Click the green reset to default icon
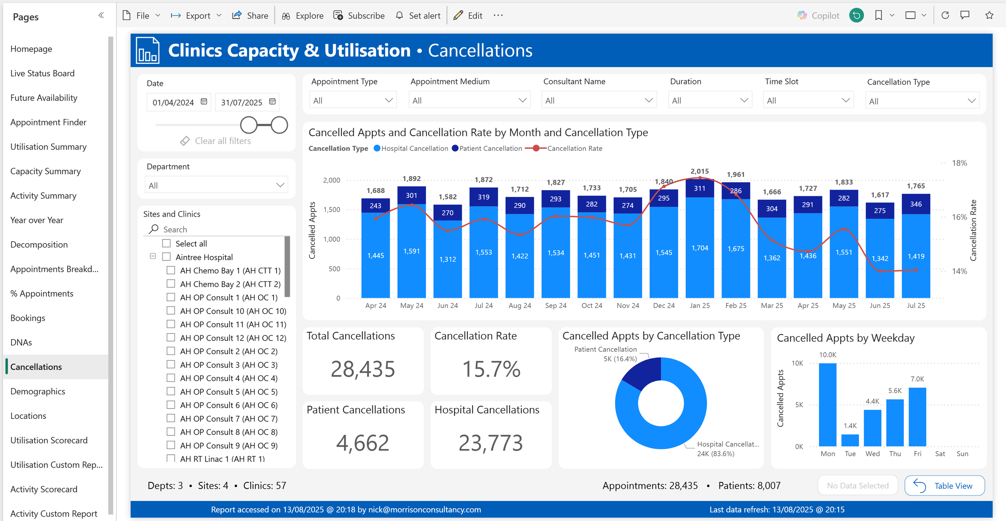1006x521 pixels. pyautogui.click(x=856, y=15)
